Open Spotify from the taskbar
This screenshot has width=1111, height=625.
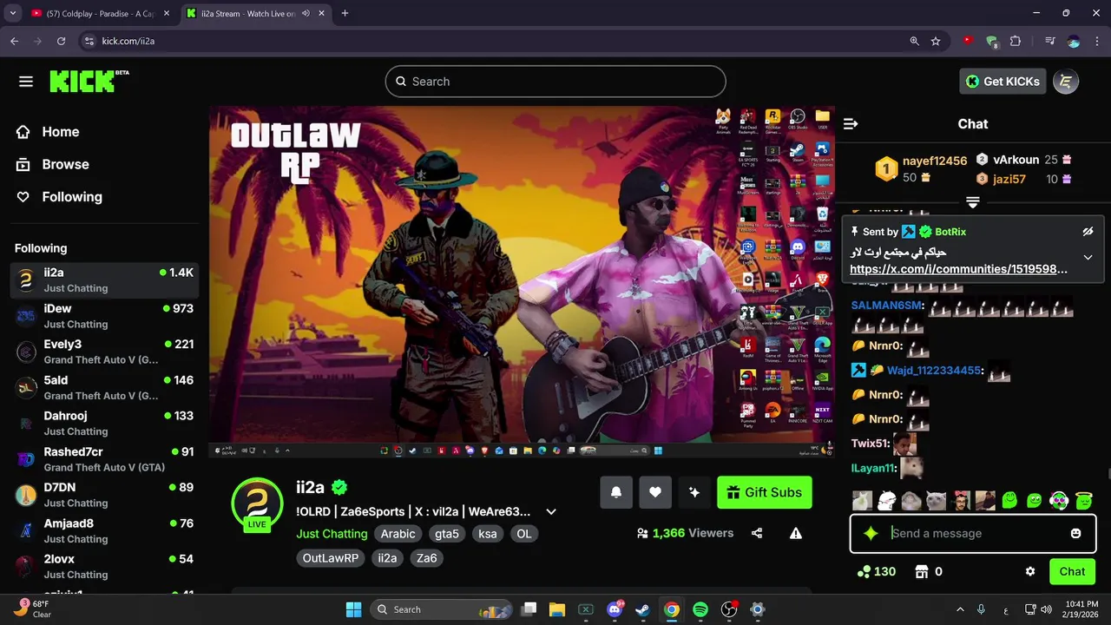click(700, 609)
